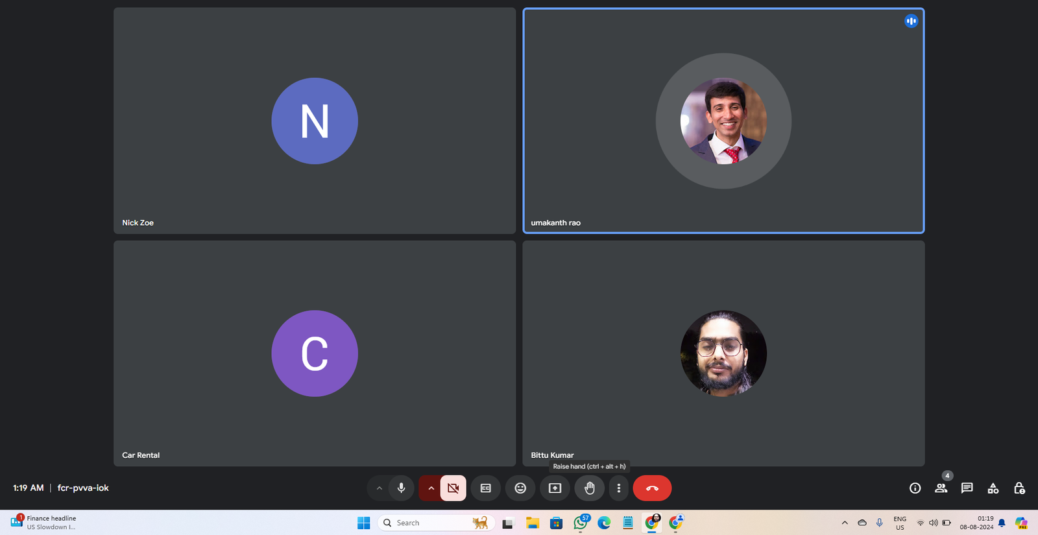Open the activities panel
1038x535 pixels.
993,488
